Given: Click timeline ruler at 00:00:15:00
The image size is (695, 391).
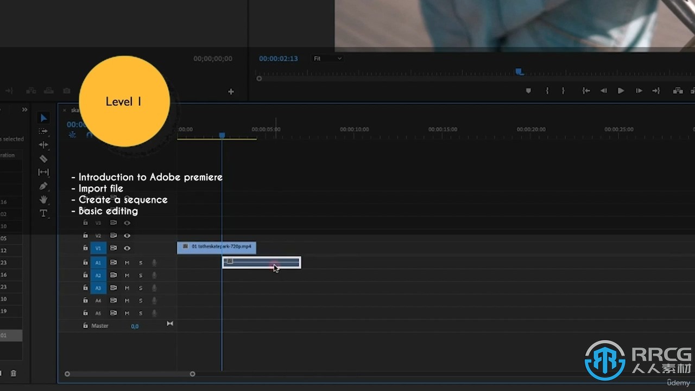Looking at the screenshot, I should click(x=443, y=129).
